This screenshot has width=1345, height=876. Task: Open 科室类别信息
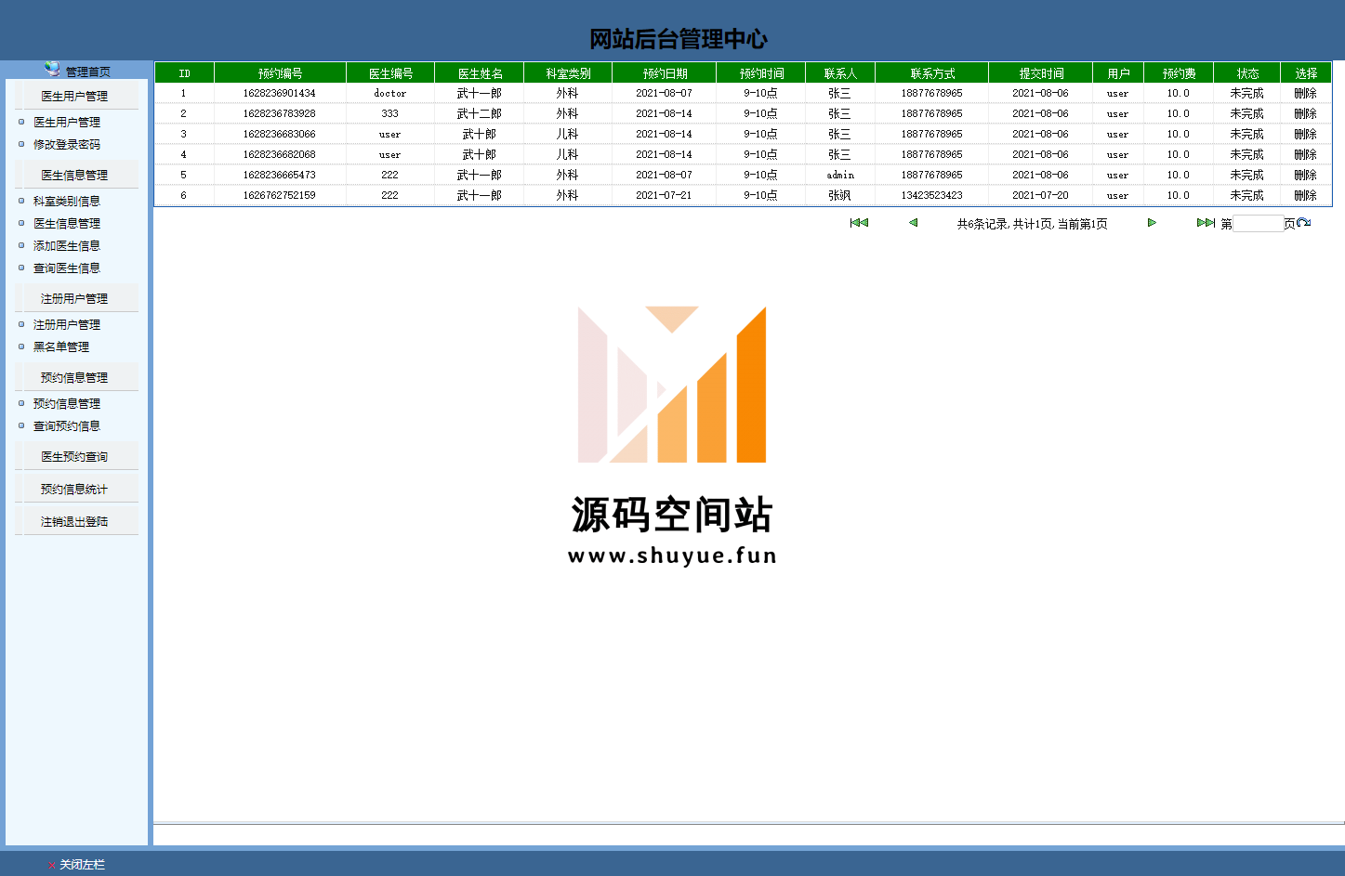[x=67, y=201]
